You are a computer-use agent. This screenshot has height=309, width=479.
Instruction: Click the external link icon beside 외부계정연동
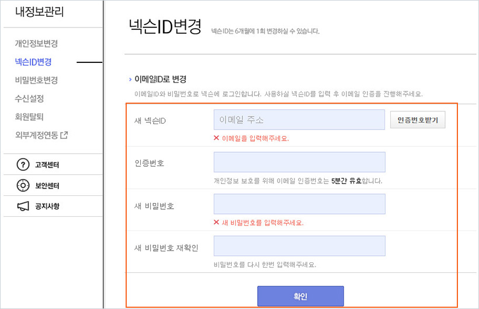(64, 135)
